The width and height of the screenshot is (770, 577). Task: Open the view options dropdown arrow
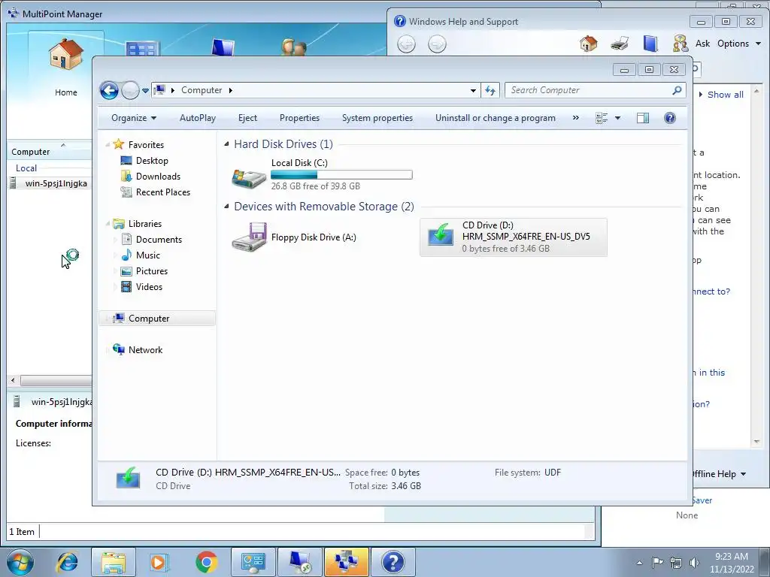pos(618,118)
